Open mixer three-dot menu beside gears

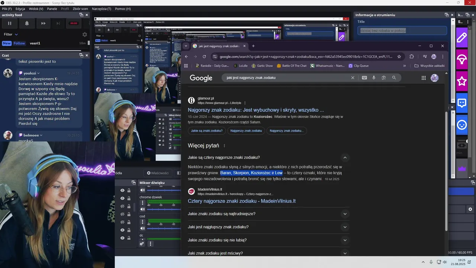150,244
